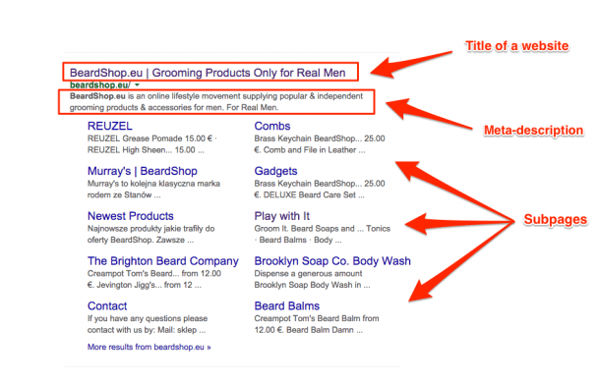The image size is (600, 384).
Task: Click the meta-description snippet text
Action: [216, 101]
